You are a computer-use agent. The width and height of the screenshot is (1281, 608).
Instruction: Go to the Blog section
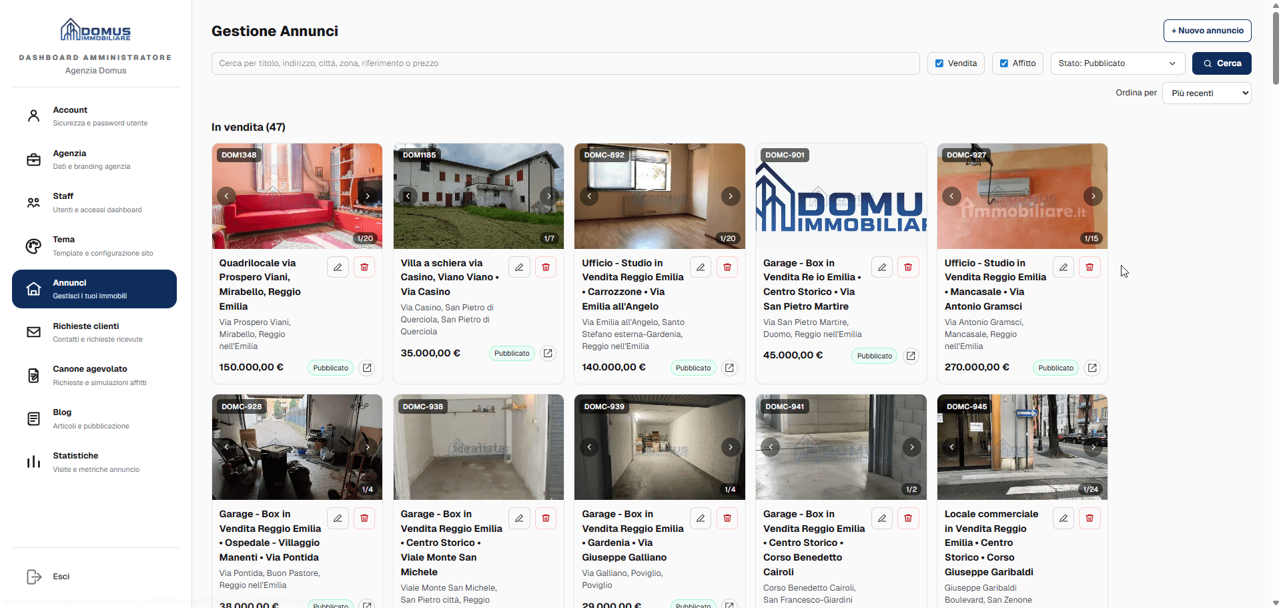click(x=94, y=418)
